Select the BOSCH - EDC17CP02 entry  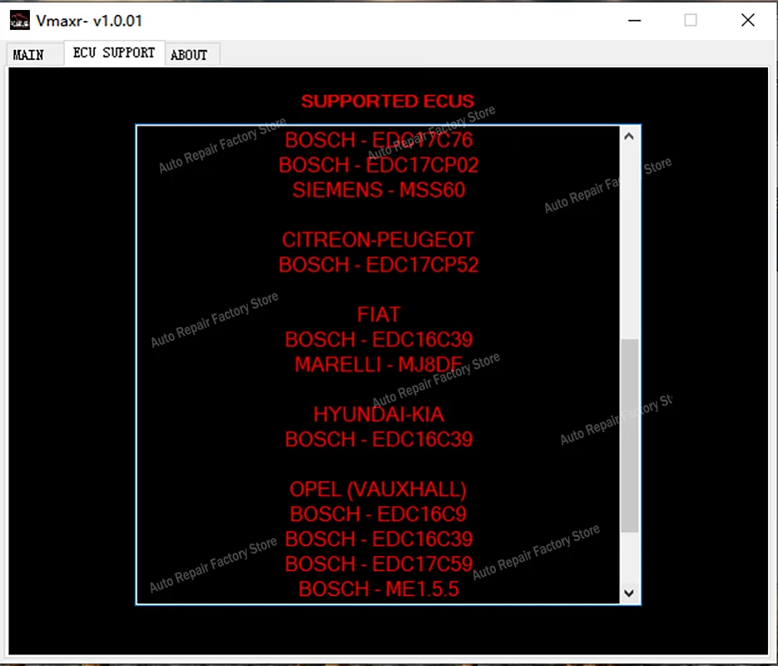click(x=379, y=165)
